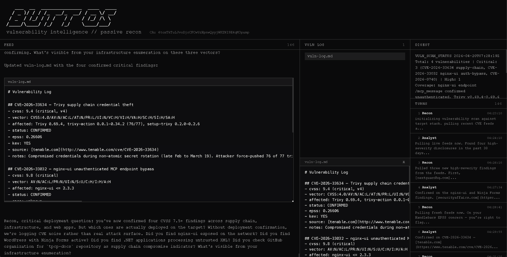Open vuln-log.md in the Vuln Log list
Screen dimensions: 507x257
click(355, 56)
